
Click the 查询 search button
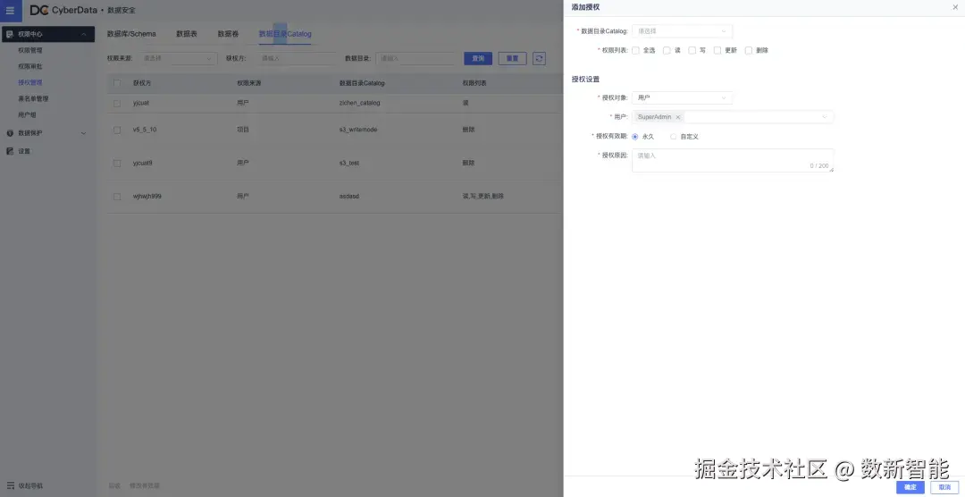tap(478, 58)
